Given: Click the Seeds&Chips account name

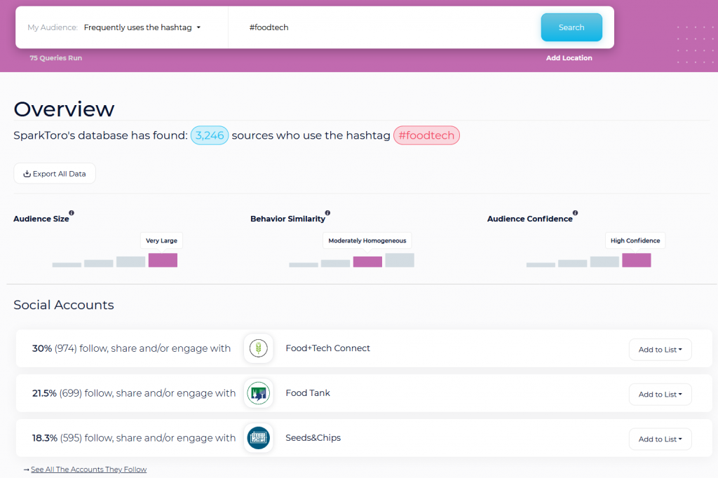Looking at the screenshot, I should click(x=313, y=438).
